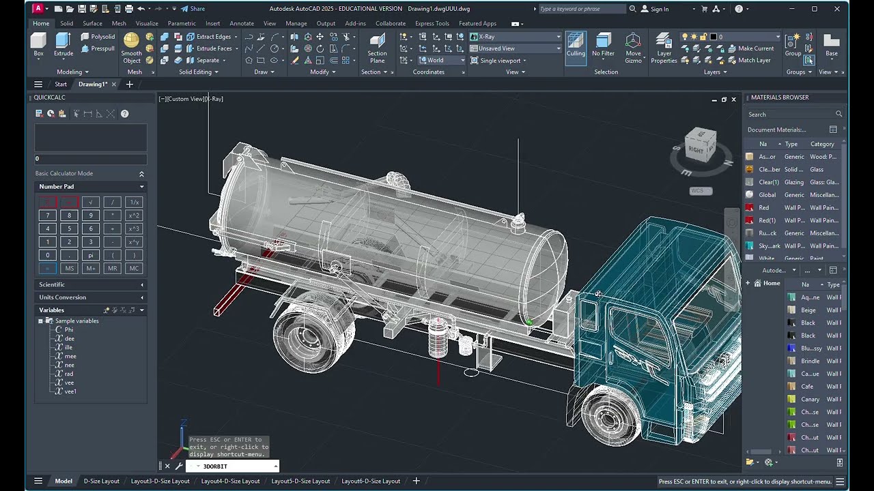The height and width of the screenshot is (491, 874).
Task: Click the Match Layer button
Action: pyautogui.click(x=748, y=60)
